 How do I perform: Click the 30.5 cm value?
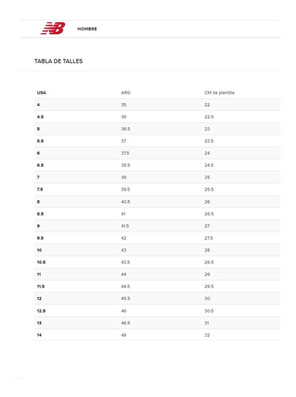click(209, 311)
